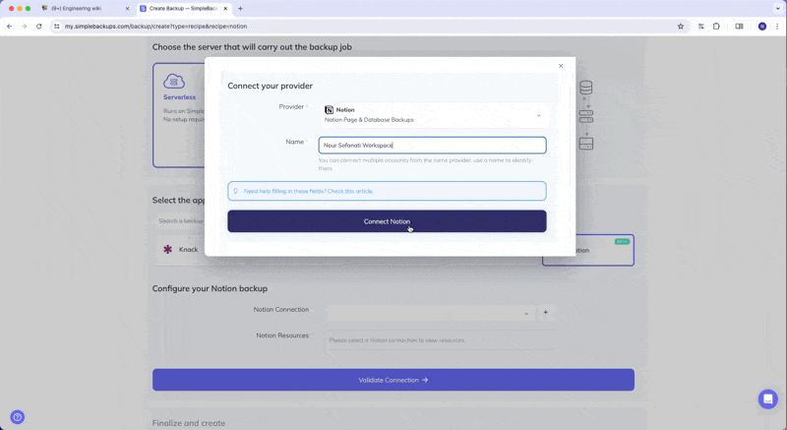Image resolution: width=787 pixels, height=430 pixels.
Task: Open the Chrome profile avatar
Action: pos(761,27)
